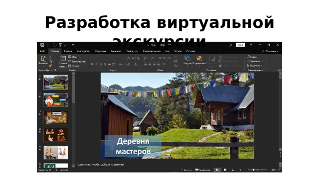
Task: Toggle italic К formatting
Action: 96,64
